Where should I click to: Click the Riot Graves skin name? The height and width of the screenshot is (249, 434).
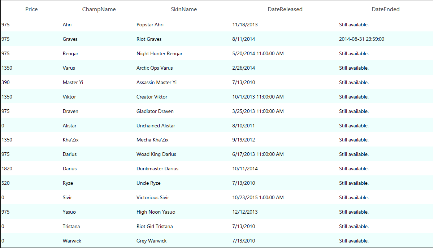(149, 39)
